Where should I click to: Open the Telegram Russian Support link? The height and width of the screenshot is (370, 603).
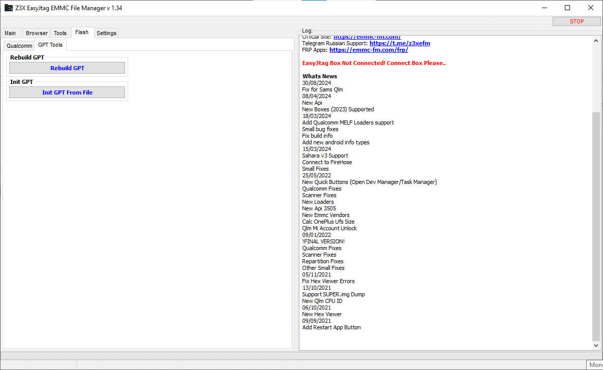click(x=400, y=43)
